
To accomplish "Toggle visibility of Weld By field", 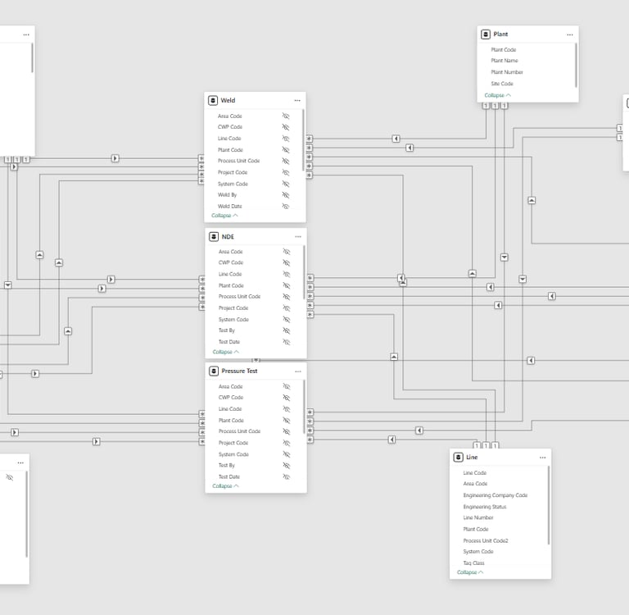I will click(286, 195).
